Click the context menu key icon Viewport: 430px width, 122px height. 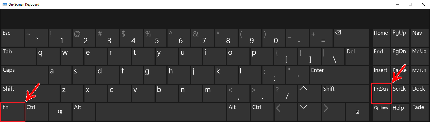357,112
